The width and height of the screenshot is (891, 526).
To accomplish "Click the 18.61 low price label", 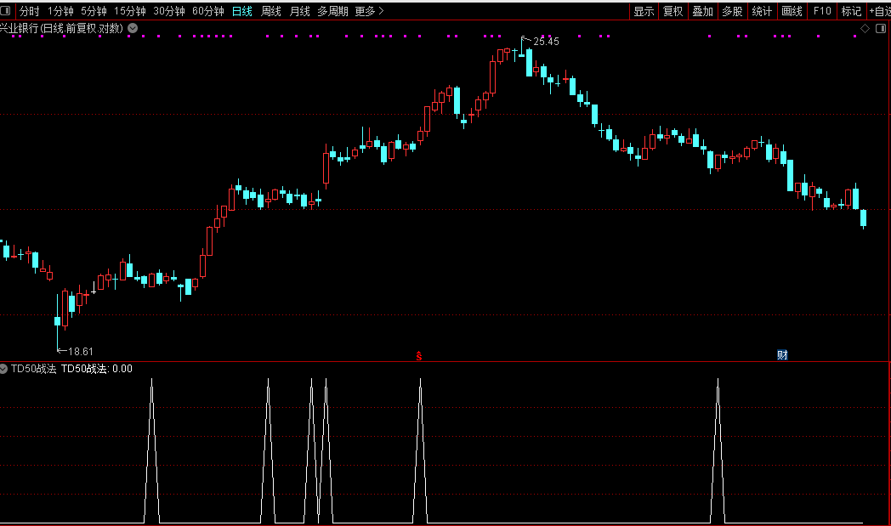I will [x=81, y=352].
